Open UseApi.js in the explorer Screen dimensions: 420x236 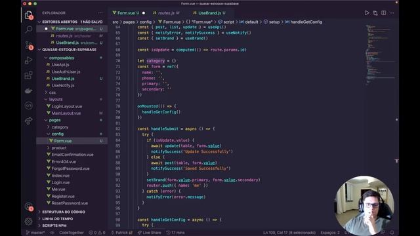click(60, 65)
